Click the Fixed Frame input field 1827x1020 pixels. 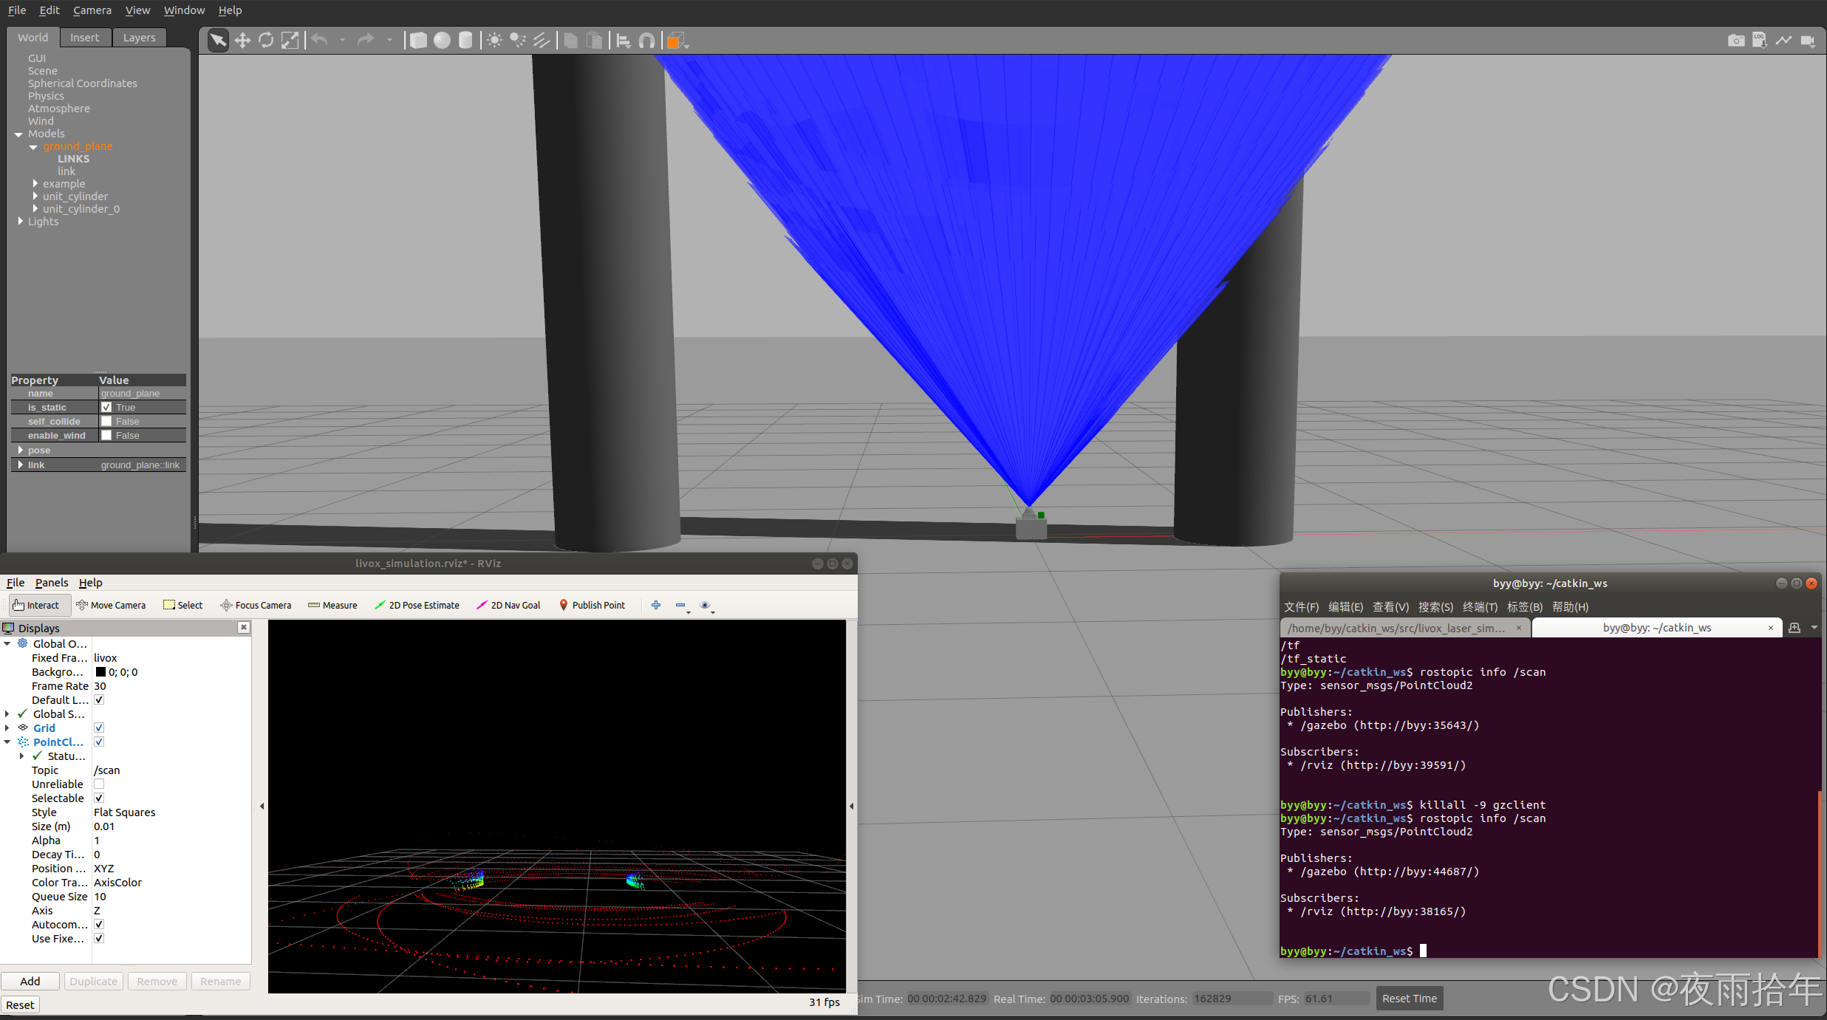point(151,657)
